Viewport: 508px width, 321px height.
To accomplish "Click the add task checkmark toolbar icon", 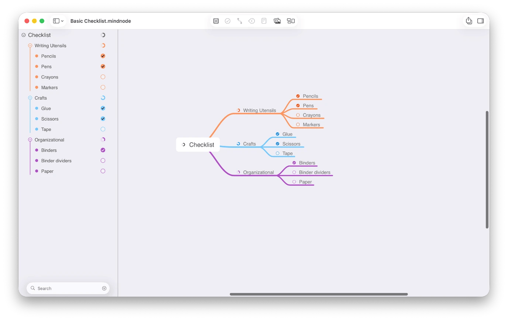I will [228, 21].
